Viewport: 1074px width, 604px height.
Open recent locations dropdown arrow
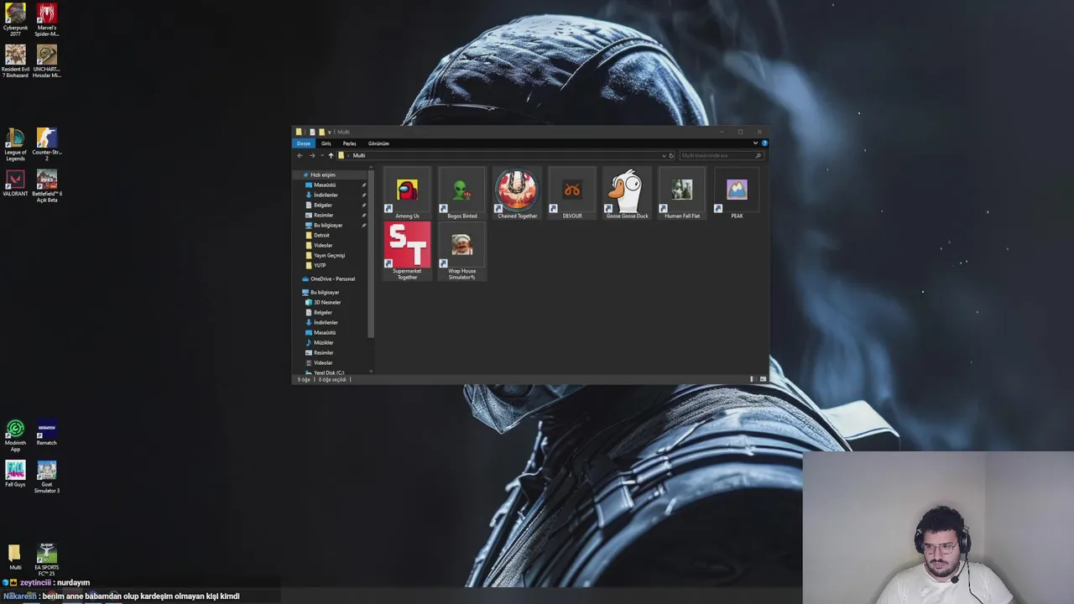321,155
